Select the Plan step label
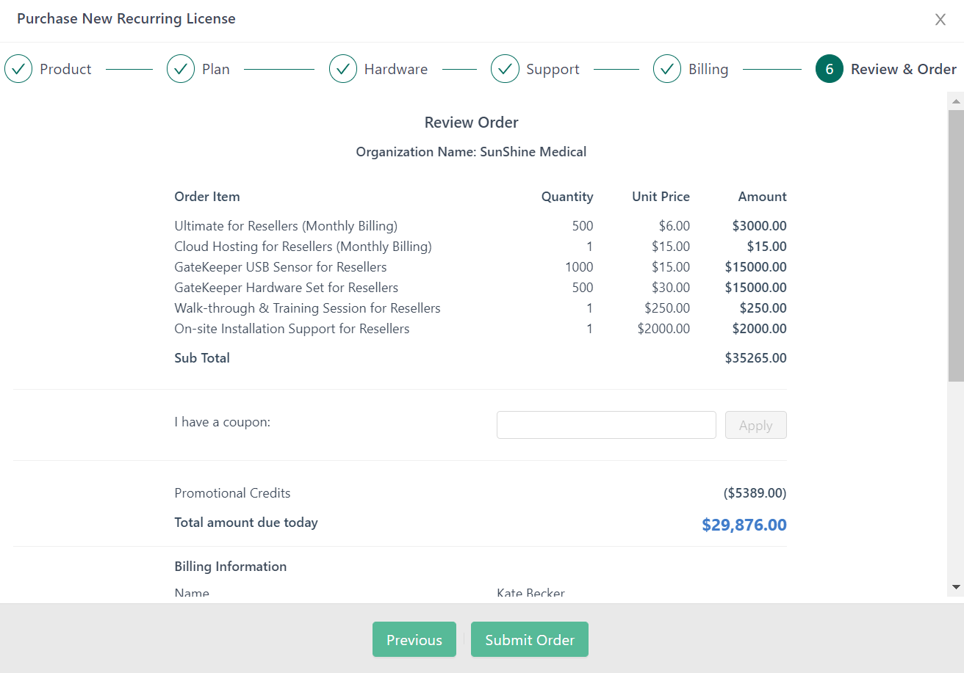 (x=216, y=68)
